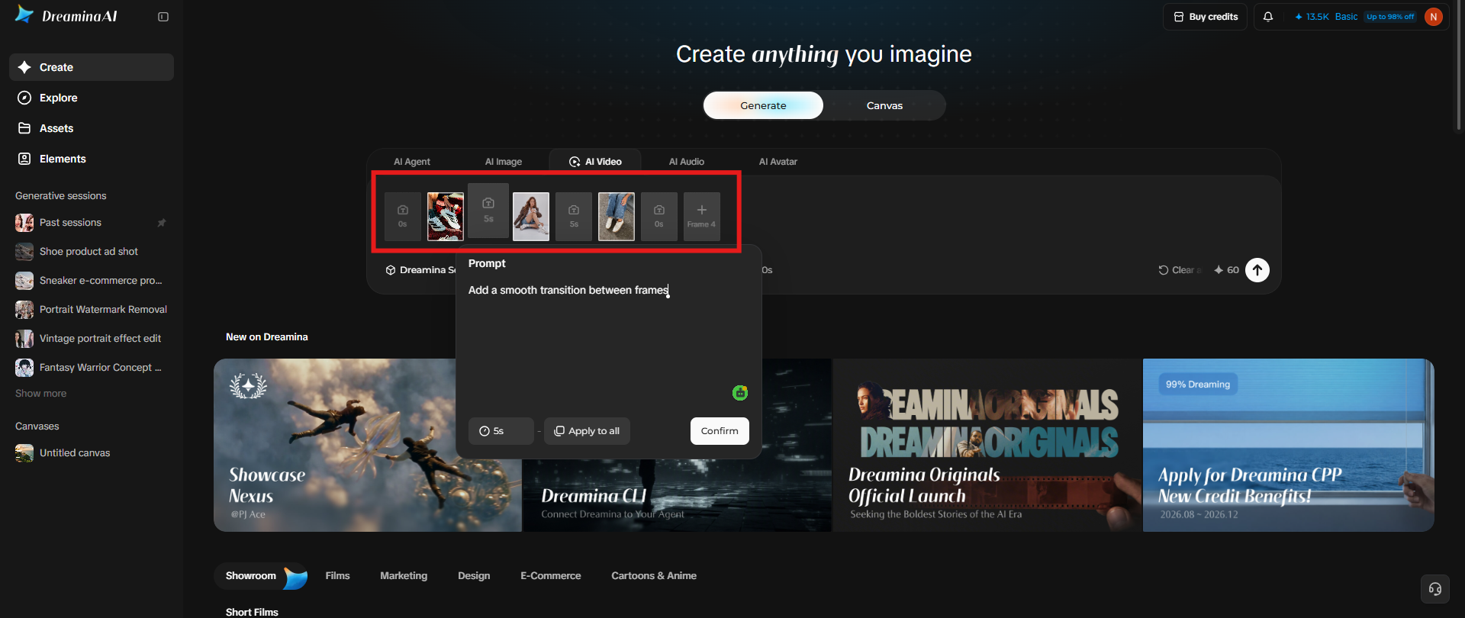The width and height of the screenshot is (1465, 618).
Task: Open the Dreamina model selector
Action: [420, 270]
